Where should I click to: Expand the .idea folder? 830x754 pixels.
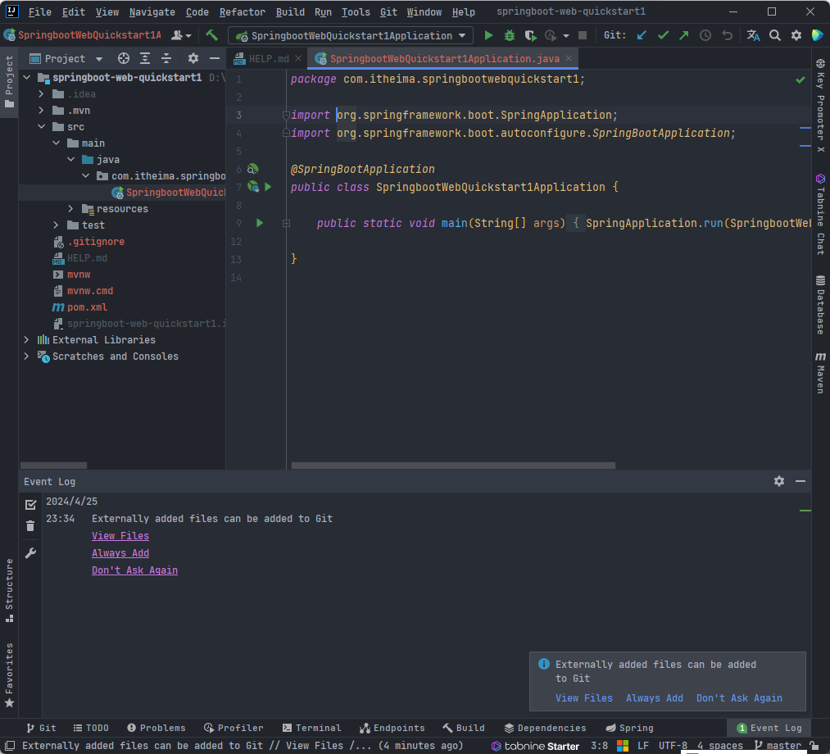(41, 94)
